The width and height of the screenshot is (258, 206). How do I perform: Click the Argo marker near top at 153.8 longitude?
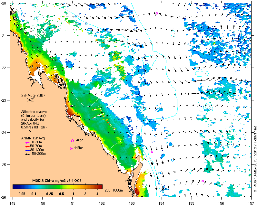(x=157, y=13)
